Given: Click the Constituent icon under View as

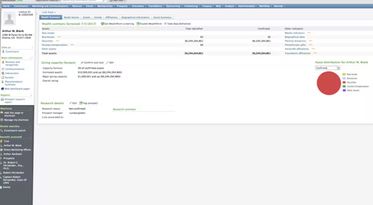Looking at the screenshot, I should click(3, 51).
